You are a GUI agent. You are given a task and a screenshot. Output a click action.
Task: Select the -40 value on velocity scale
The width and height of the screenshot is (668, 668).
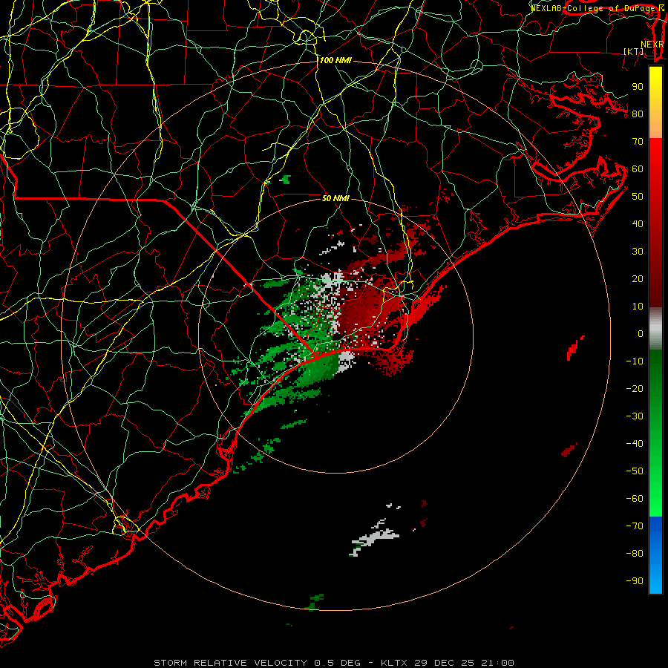coord(635,444)
